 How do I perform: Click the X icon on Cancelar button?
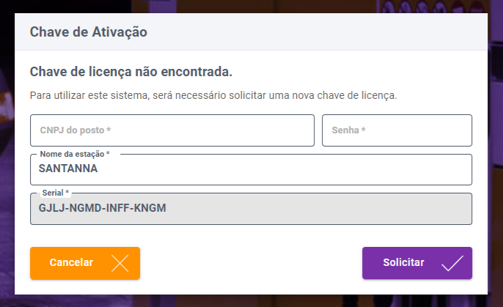[120, 263]
